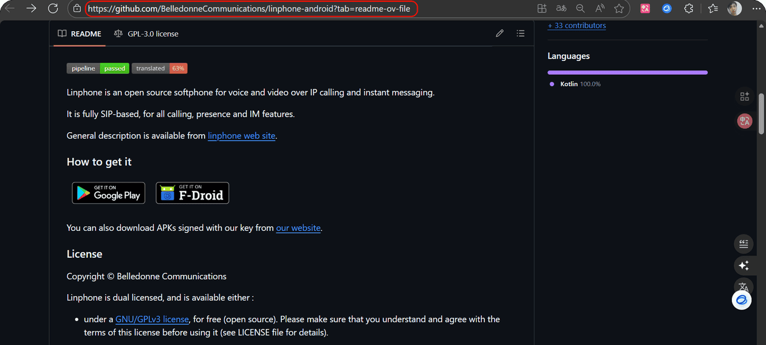Open the README outline list icon
Image resolution: width=766 pixels, height=345 pixels.
[x=521, y=33]
